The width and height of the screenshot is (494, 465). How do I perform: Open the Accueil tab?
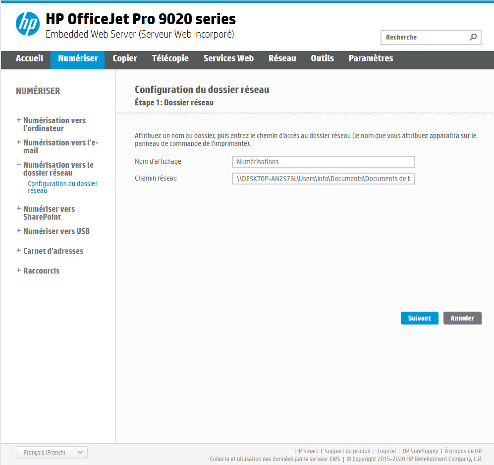click(30, 58)
